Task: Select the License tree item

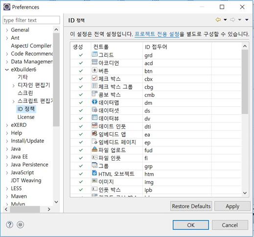Action: click(26, 117)
